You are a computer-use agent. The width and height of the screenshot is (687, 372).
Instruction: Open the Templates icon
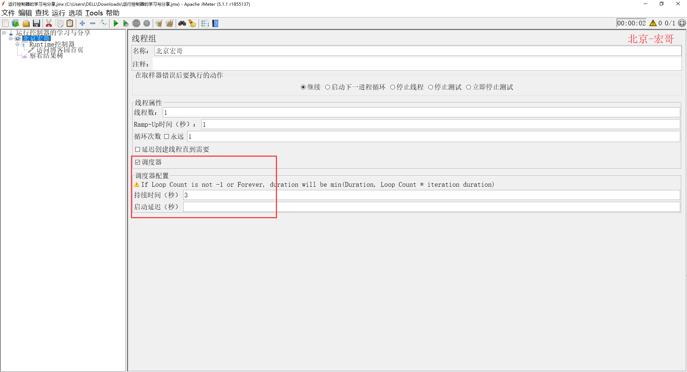(x=15, y=23)
